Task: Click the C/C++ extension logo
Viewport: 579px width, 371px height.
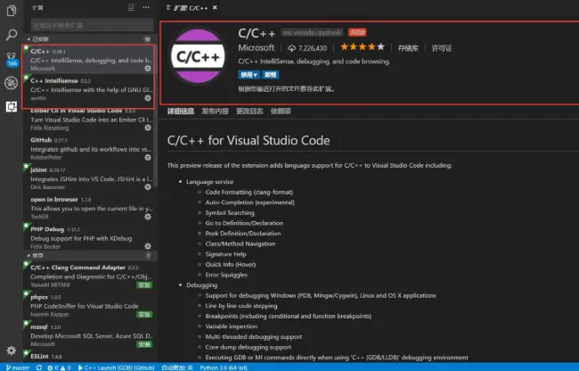Action: click(198, 56)
